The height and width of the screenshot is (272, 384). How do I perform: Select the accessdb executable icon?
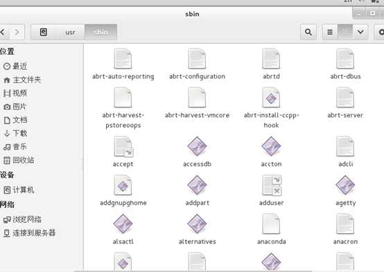pyautogui.click(x=197, y=146)
